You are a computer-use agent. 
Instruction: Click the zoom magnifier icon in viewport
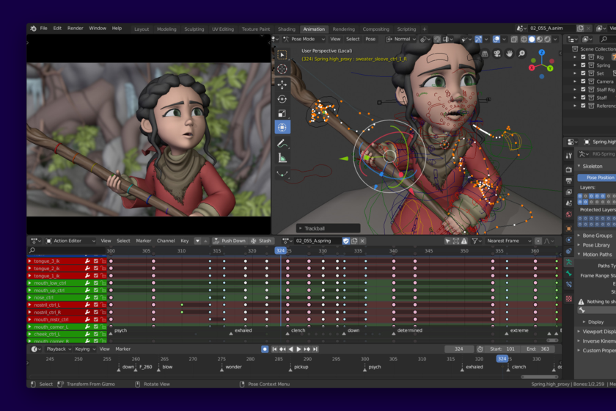pyautogui.click(x=521, y=54)
